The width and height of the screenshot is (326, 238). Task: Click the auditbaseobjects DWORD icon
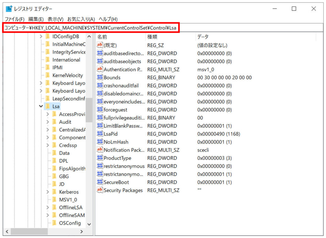[100, 61]
